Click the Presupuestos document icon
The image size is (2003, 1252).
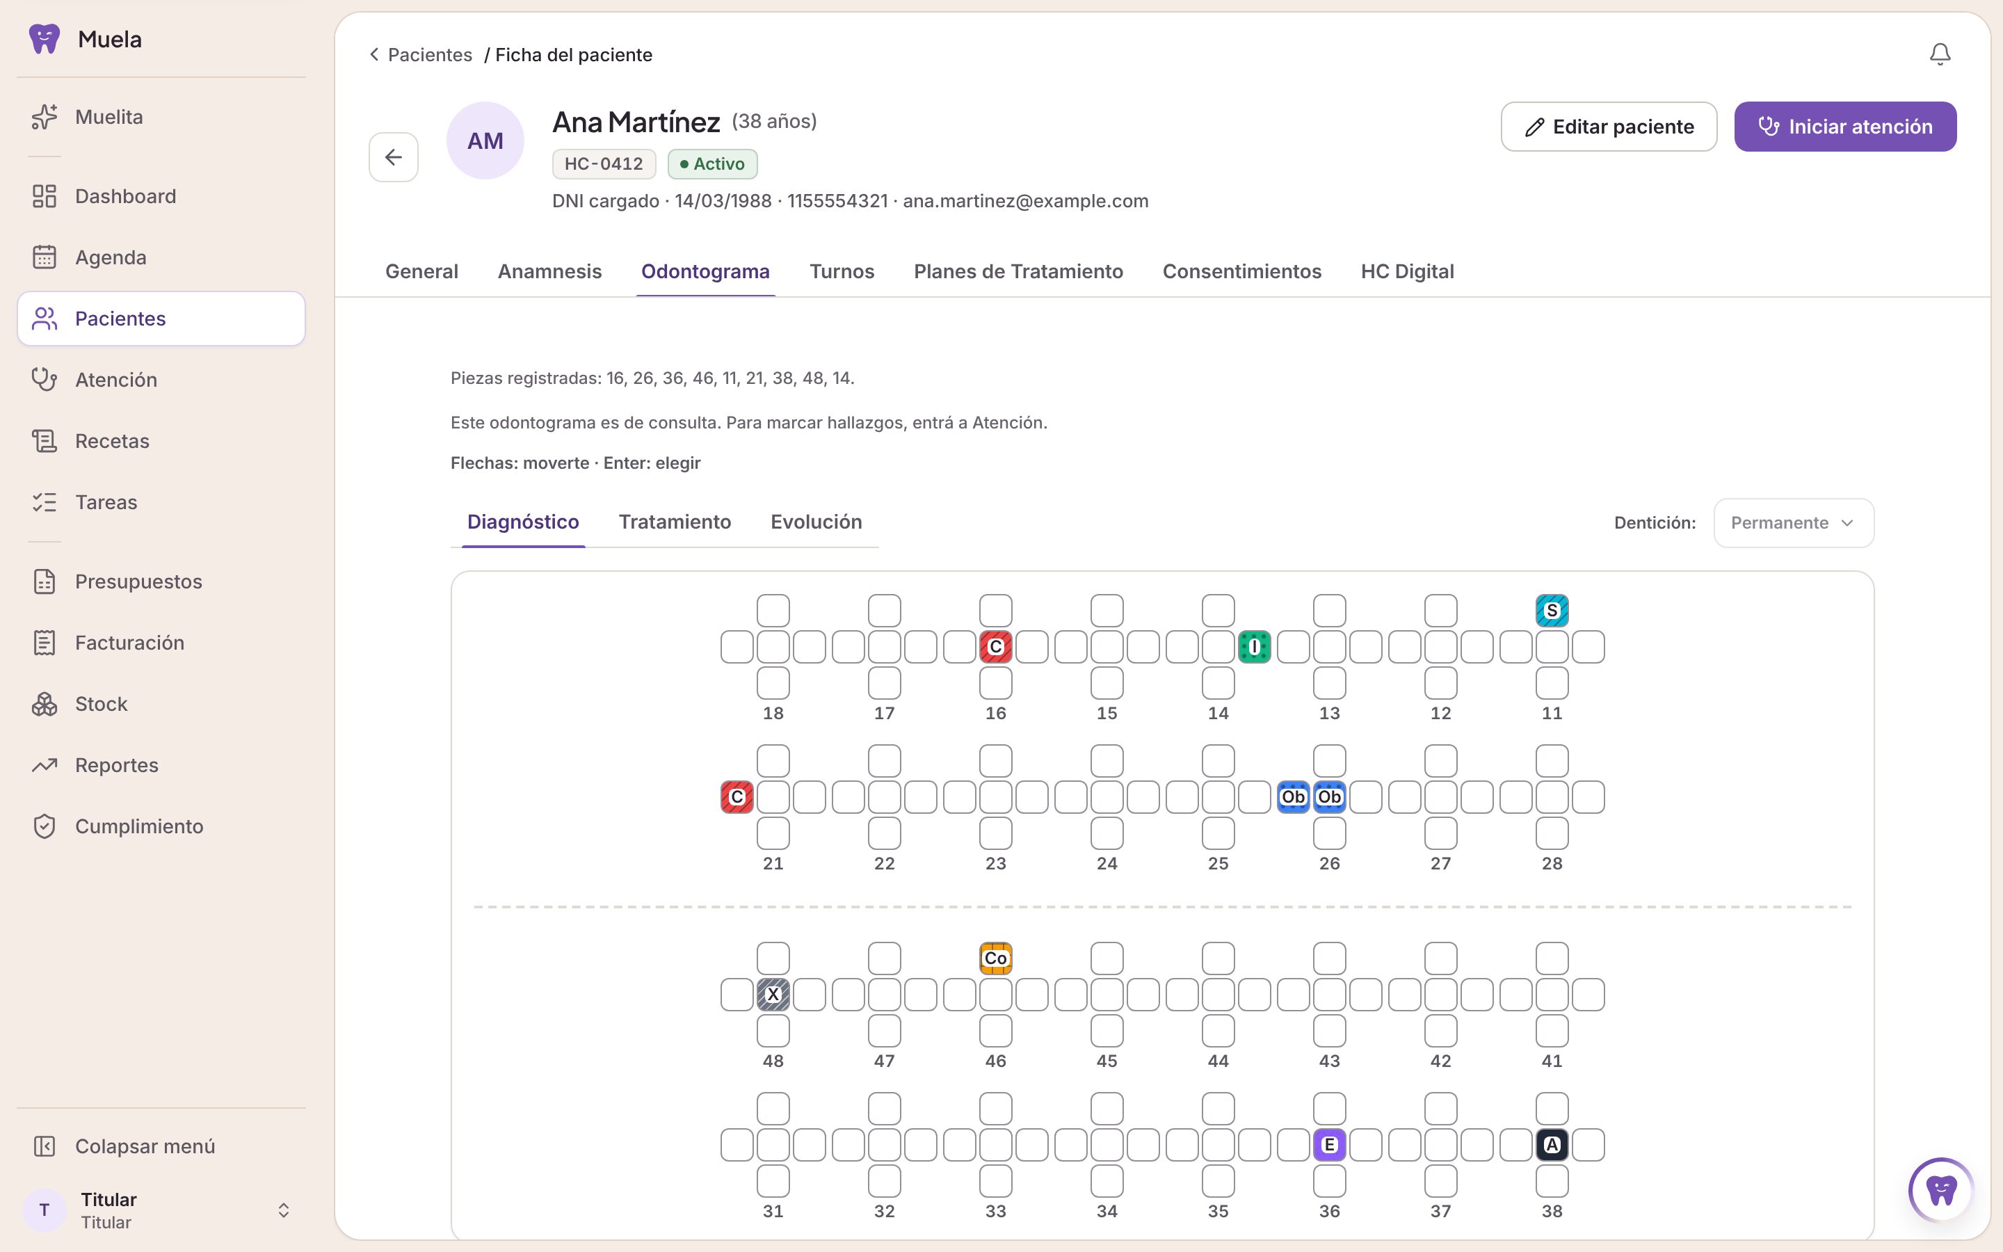[44, 581]
